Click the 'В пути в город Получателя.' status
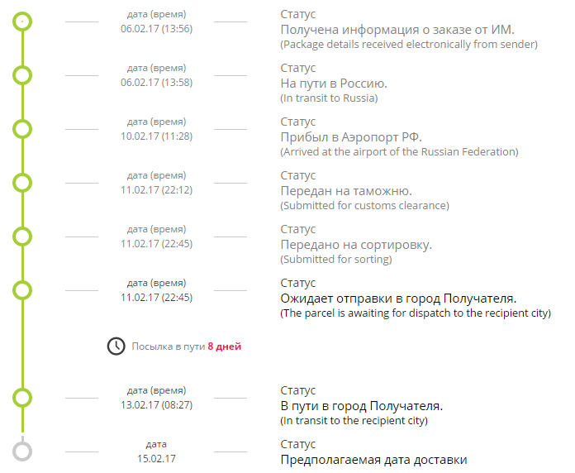Image resolution: width=575 pixels, height=473 pixels. pos(362,406)
